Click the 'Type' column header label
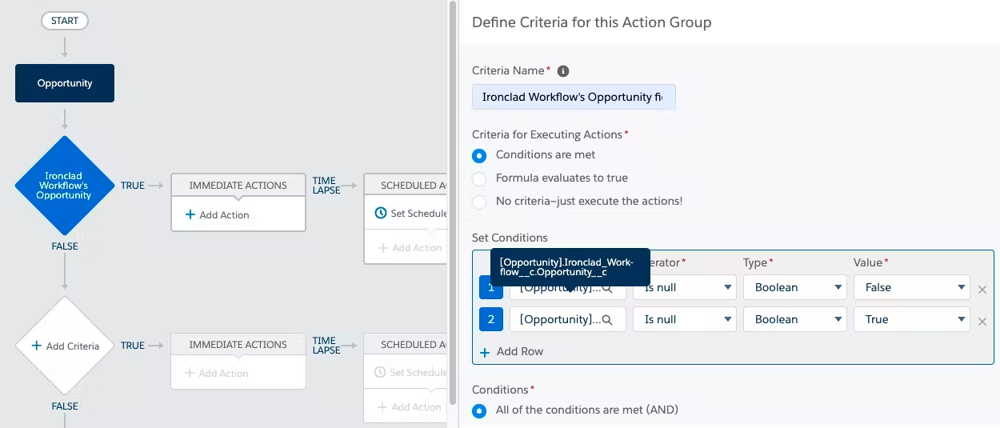1000x428 pixels. [x=756, y=262]
